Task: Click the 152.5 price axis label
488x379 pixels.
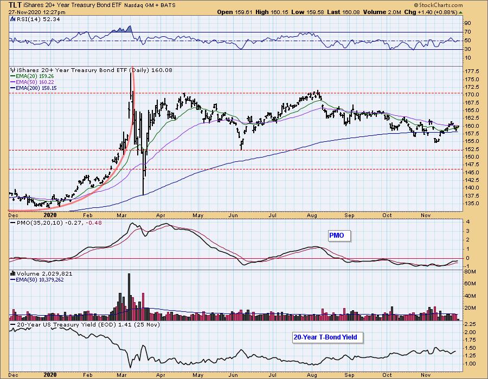Action: 472,149
